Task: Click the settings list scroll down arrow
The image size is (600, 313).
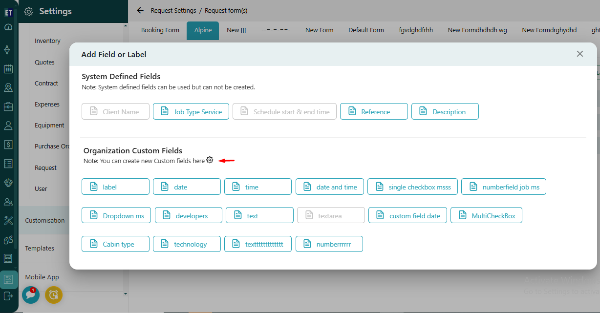Action: [125, 293]
